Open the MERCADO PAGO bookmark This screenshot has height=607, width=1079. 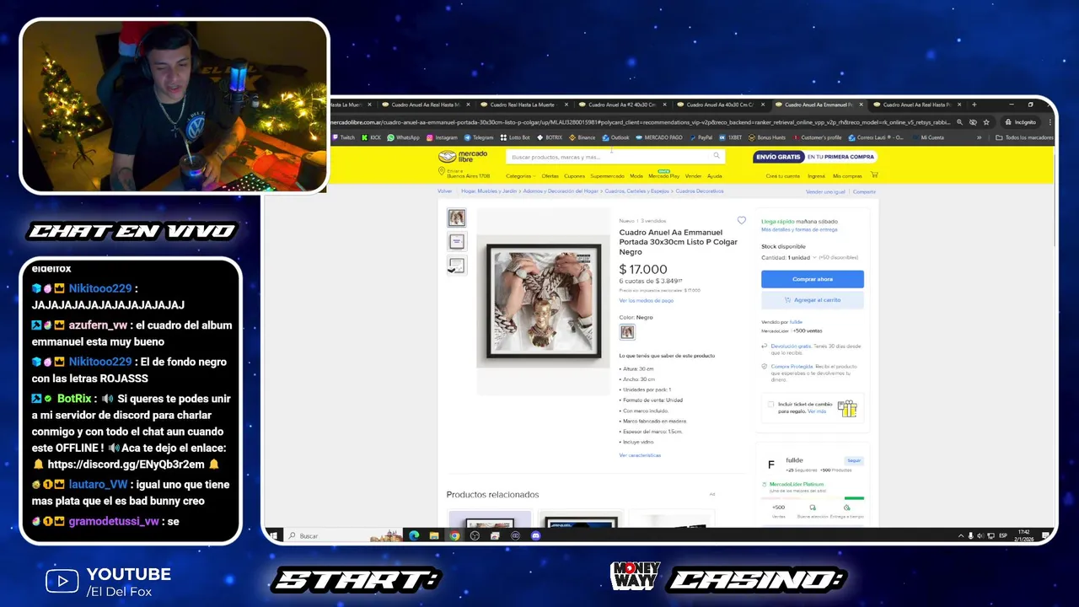point(659,137)
